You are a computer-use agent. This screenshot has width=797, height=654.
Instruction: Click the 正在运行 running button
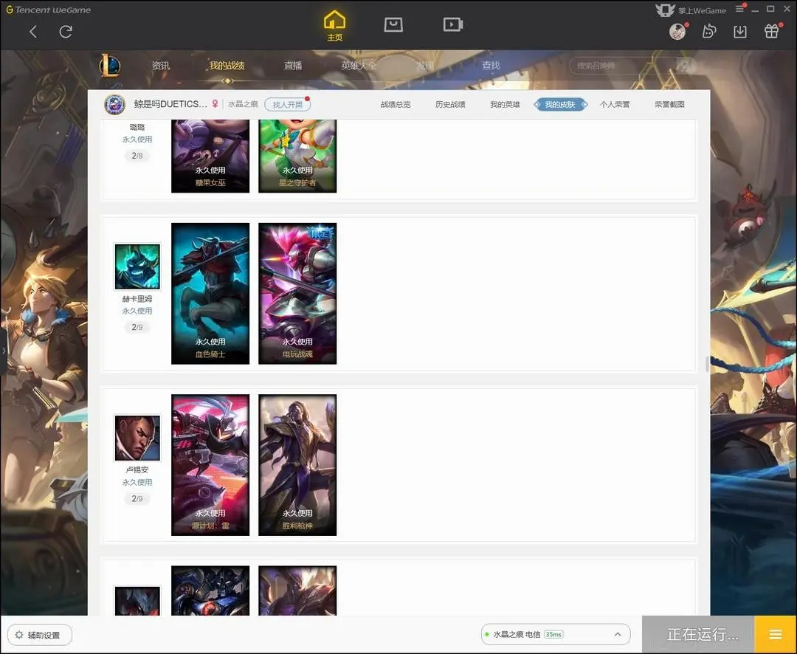(x=698, y=634)
